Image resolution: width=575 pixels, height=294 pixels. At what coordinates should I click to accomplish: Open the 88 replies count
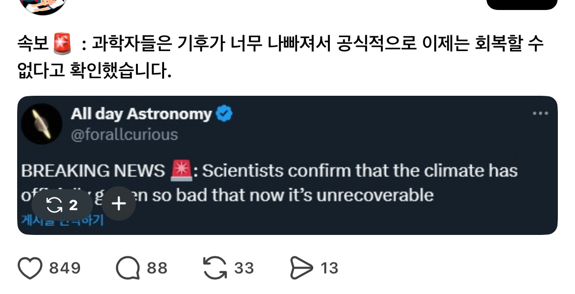pos(157,268)
